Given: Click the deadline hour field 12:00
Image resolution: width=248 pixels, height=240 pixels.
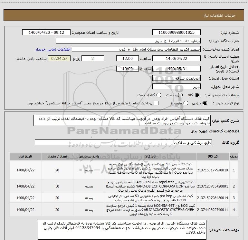Looking at the screenshot, I should pyautogui.click(x=128, y=58).
